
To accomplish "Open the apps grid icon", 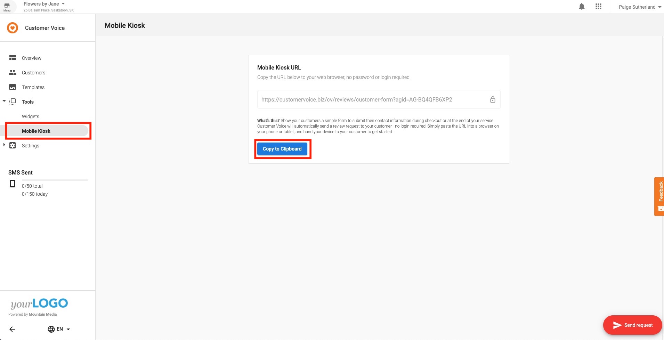I will [x=598, y=7].
